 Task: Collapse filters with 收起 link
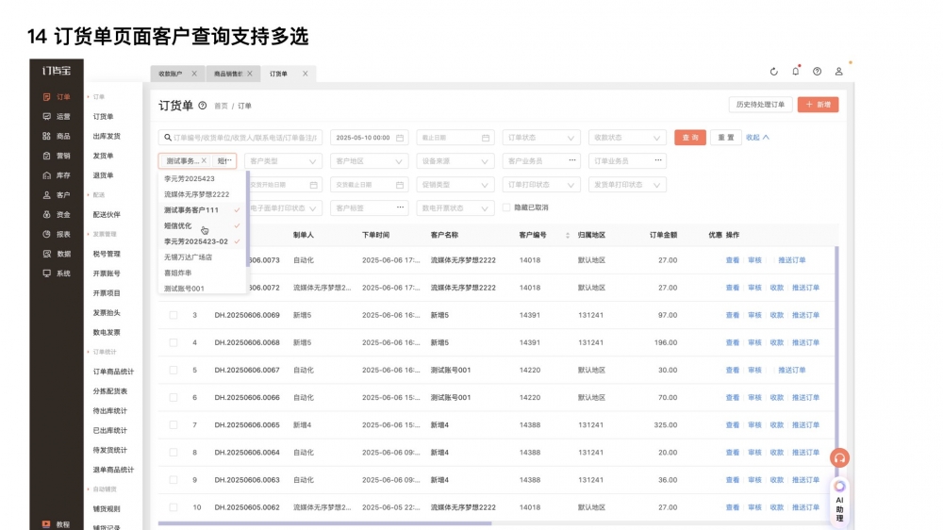tap(757, 138)
